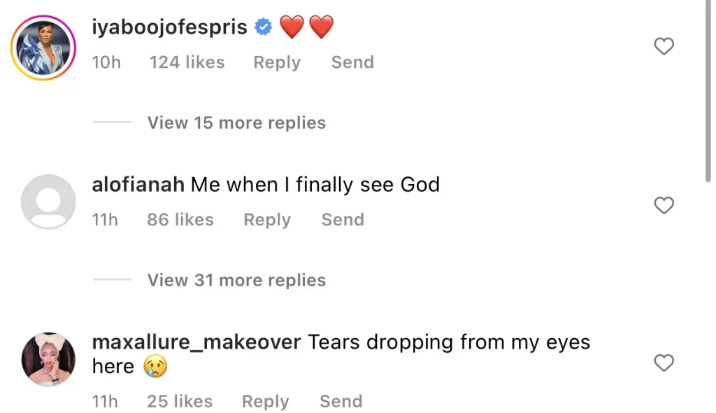The height and width of the screenshot is (413, 716).
Task: Open the alofianah username link
Action: point(138,185)
